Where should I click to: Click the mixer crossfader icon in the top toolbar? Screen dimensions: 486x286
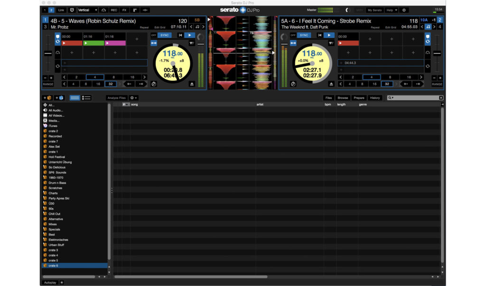145,10
